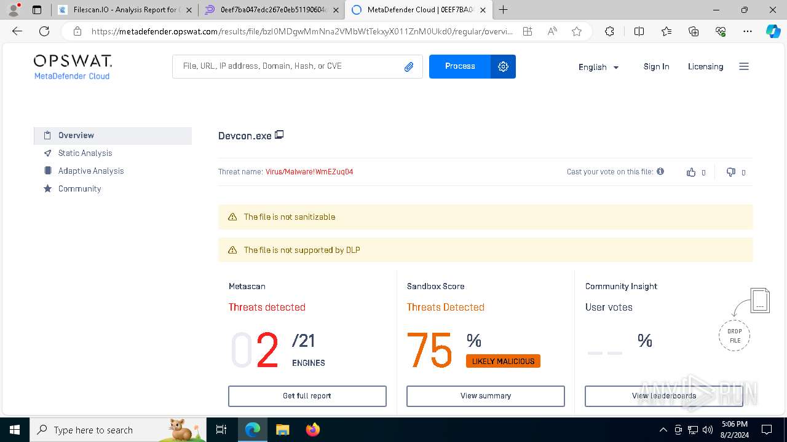Open the hamburger navigation menu
The height and width of the screenshot is (442, 787).
(x=744, y=66)
